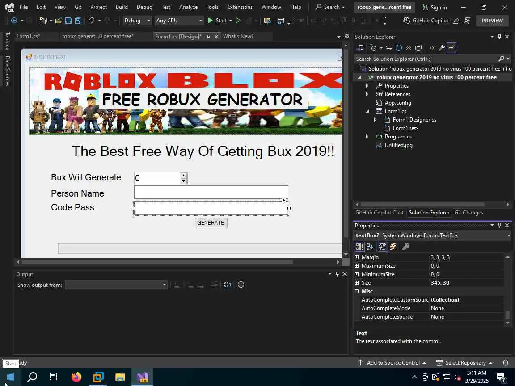
Task: Open the Extensions menu
Action: click(240, 7)
